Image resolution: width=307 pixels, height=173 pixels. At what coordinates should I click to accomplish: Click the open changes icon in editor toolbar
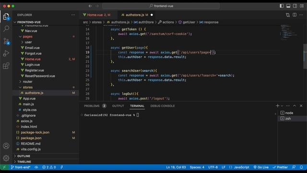pyautogui.click(x=288, y=15)
